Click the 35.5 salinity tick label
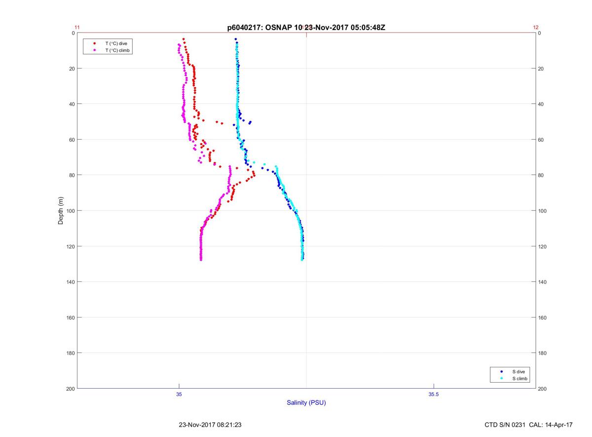Viewport: 592px width, 437px height. tap(433, 395)
